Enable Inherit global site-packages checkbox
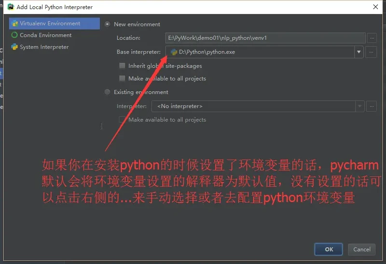 [x=122, y=66]
